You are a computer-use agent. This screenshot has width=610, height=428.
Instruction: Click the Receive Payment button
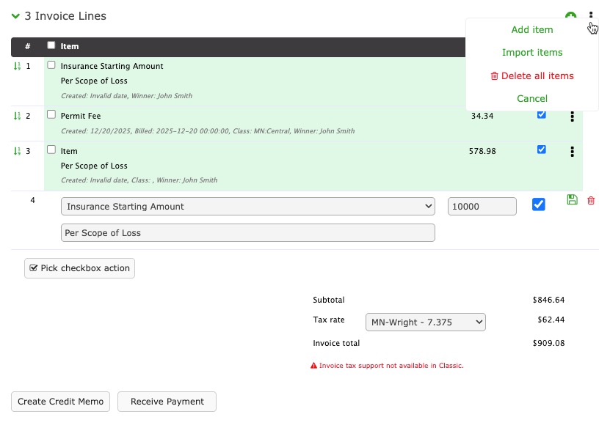pos(167,402)
